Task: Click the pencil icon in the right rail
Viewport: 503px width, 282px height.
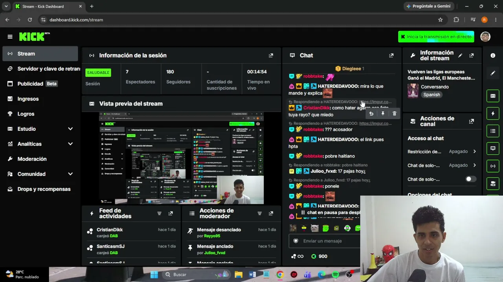Action: click(x=493, y=73)
